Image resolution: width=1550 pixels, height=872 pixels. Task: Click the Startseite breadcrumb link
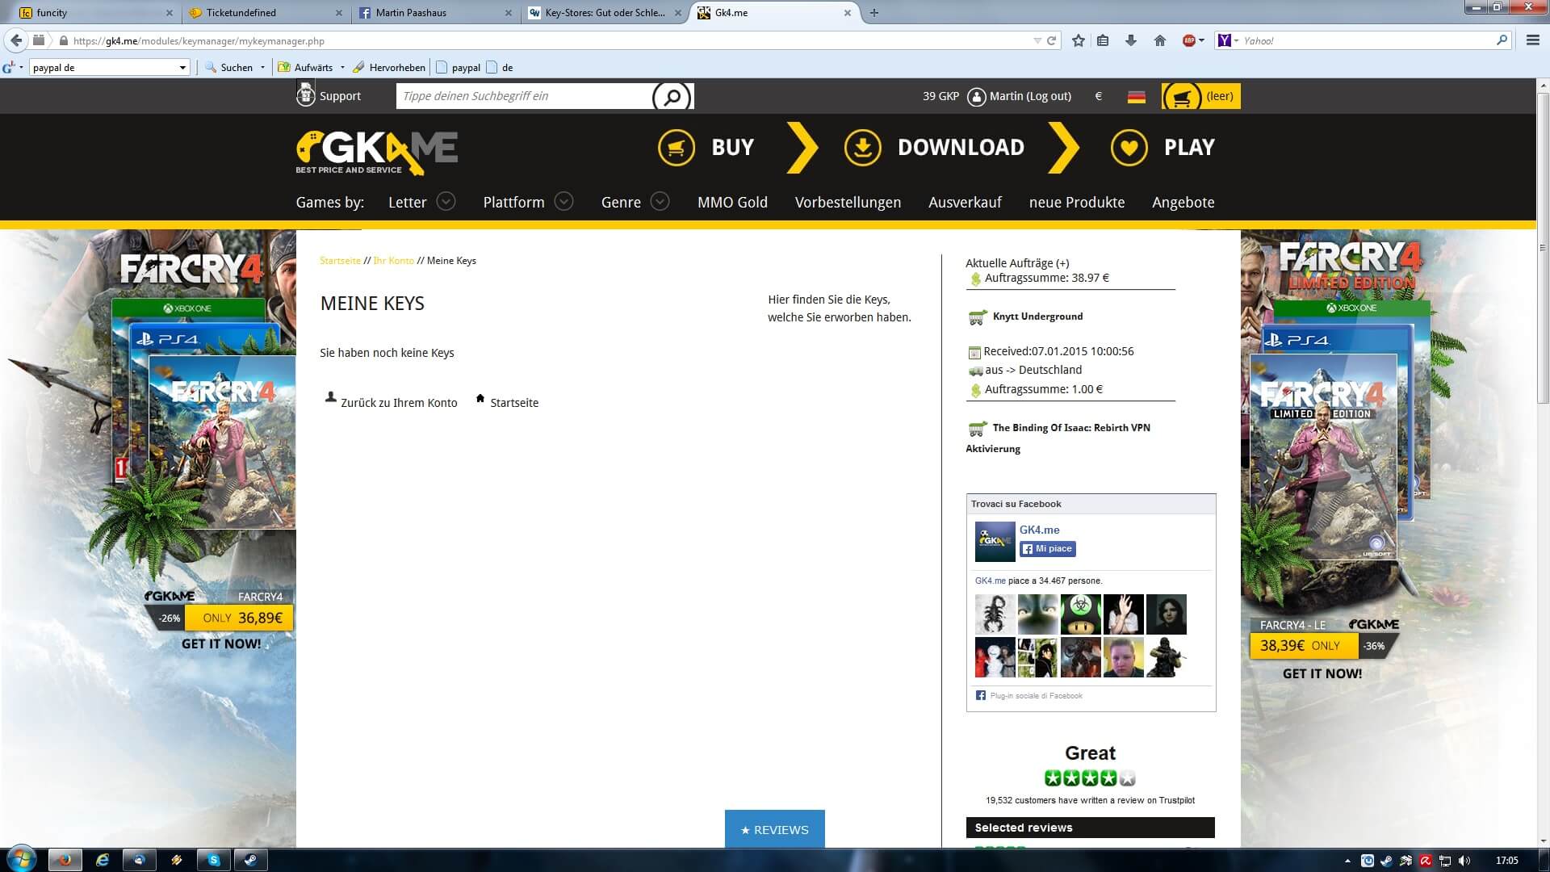340,261
